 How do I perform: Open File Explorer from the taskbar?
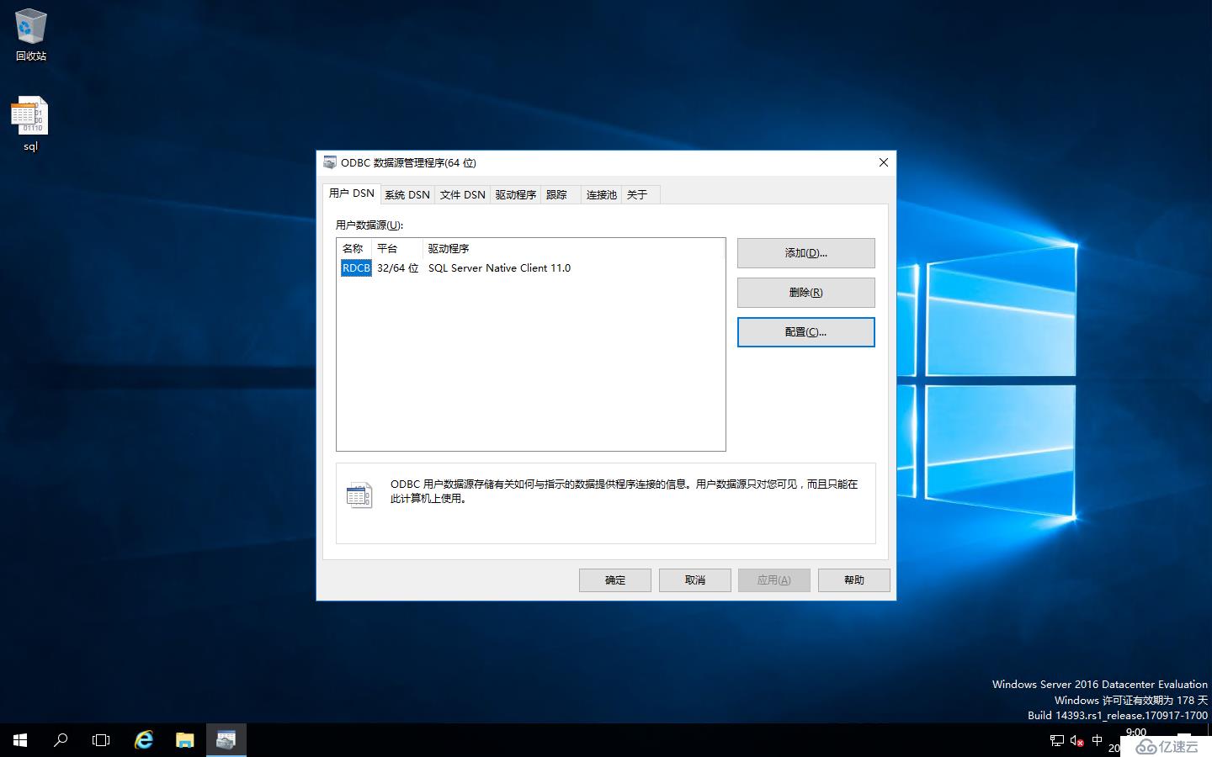(184, 740)
